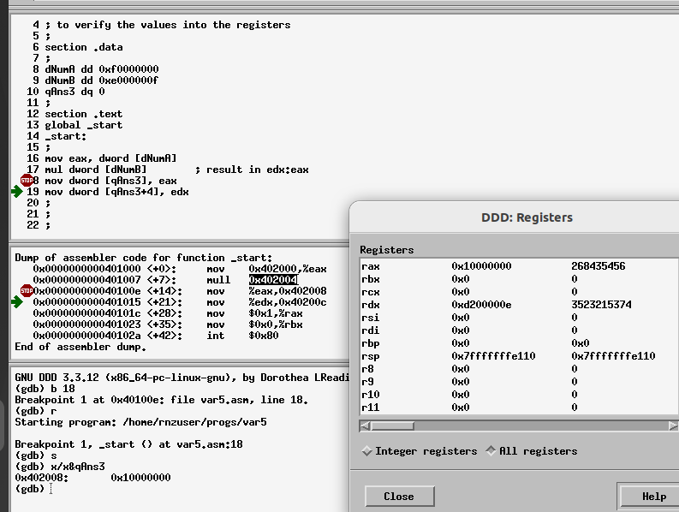Open Help for the Registers dialog
Screen dimensions: 679x512
pyautogui.click(x=653, y=496)
